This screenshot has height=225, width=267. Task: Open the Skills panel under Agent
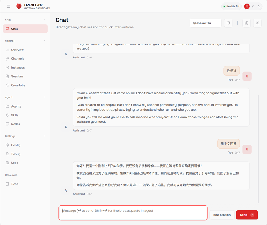click(17, 115)
